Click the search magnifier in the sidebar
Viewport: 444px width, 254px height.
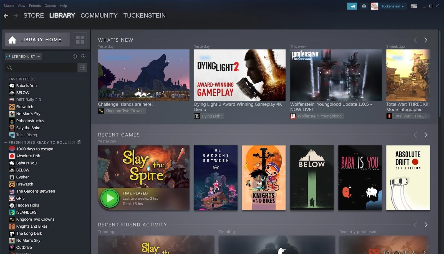pos(9,67)
